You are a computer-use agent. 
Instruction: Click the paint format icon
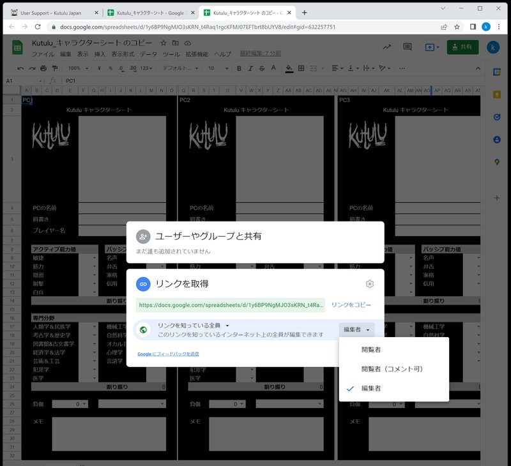tap(55, 68)
